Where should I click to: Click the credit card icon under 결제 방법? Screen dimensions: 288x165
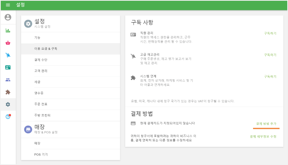[133, 123]
